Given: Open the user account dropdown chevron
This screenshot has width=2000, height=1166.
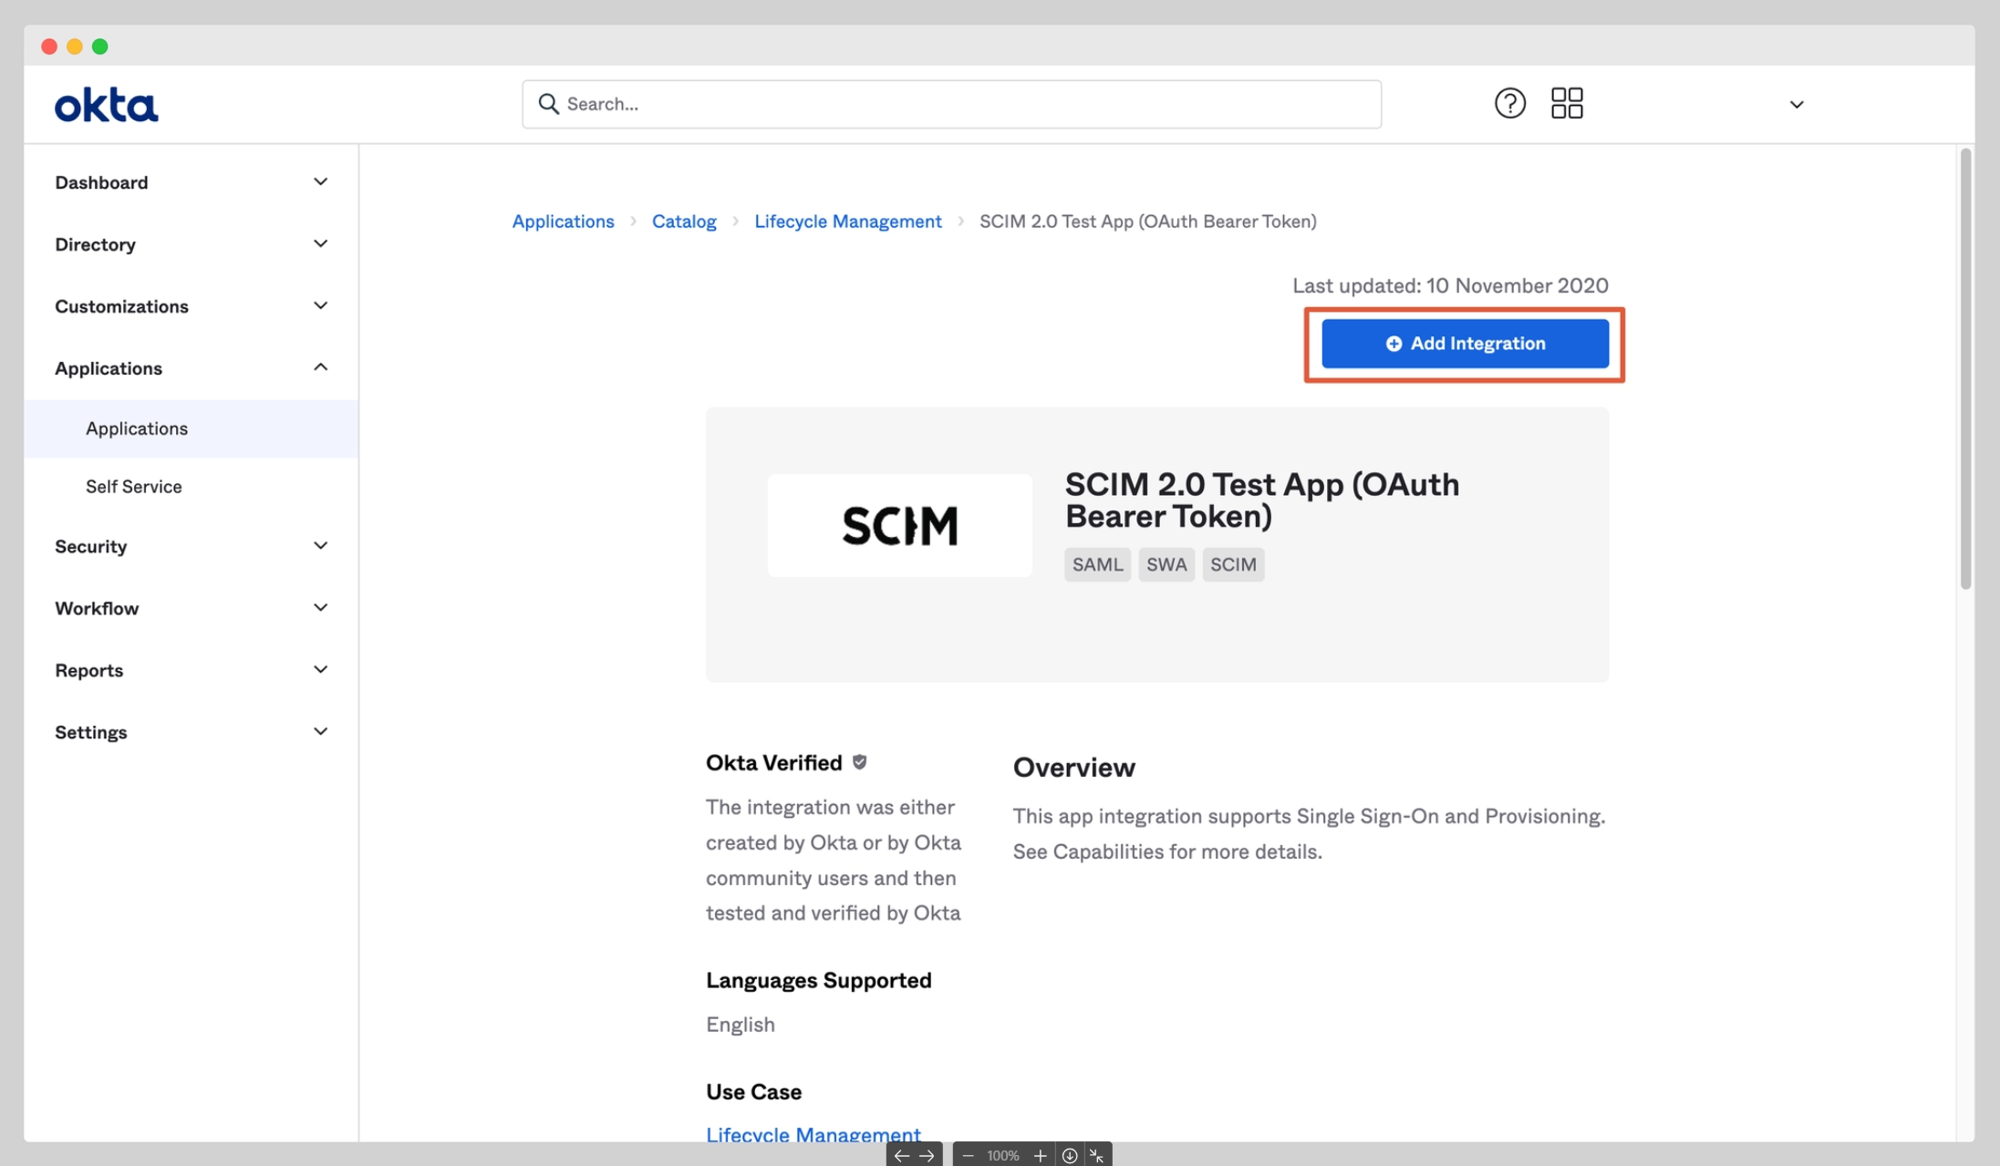Looking at the screenshot, I should [x=1796, y=105].
